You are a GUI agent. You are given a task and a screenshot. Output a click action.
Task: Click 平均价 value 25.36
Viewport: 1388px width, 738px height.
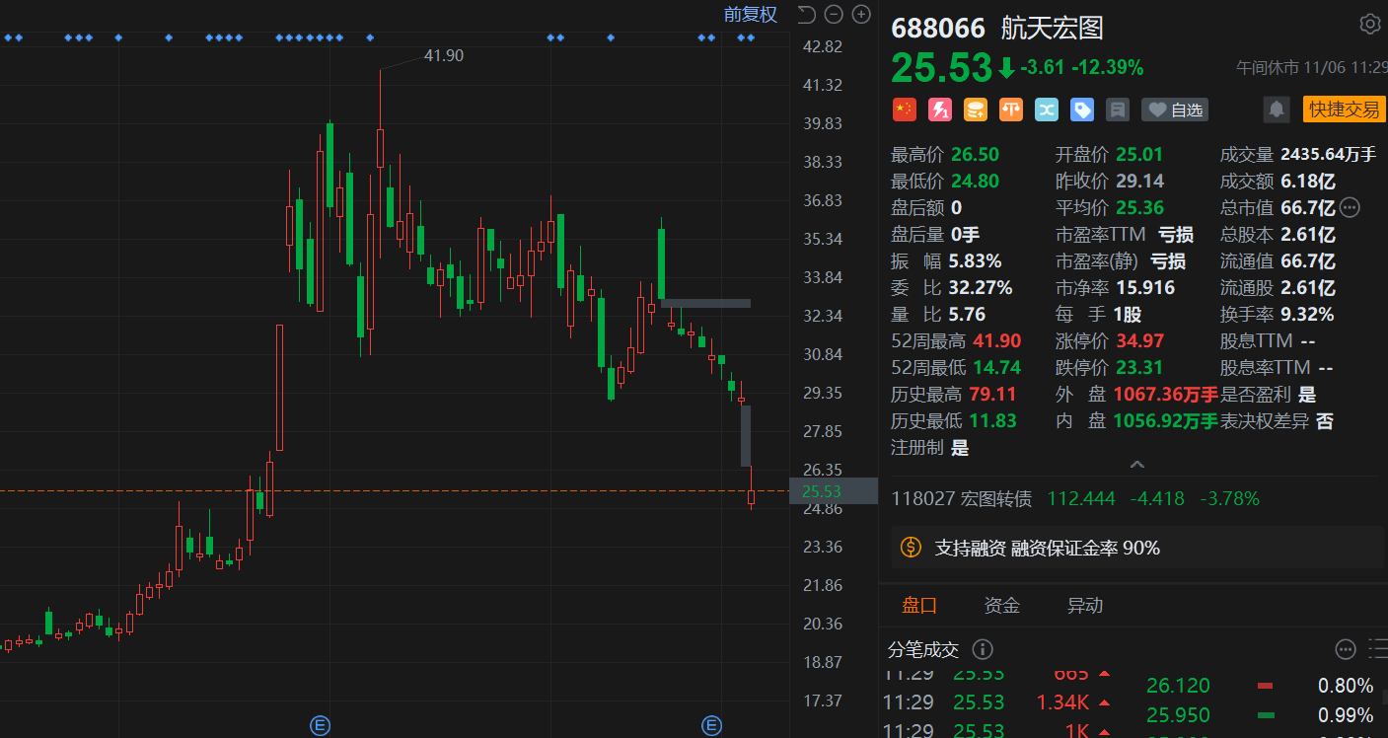pos(1140,207)
